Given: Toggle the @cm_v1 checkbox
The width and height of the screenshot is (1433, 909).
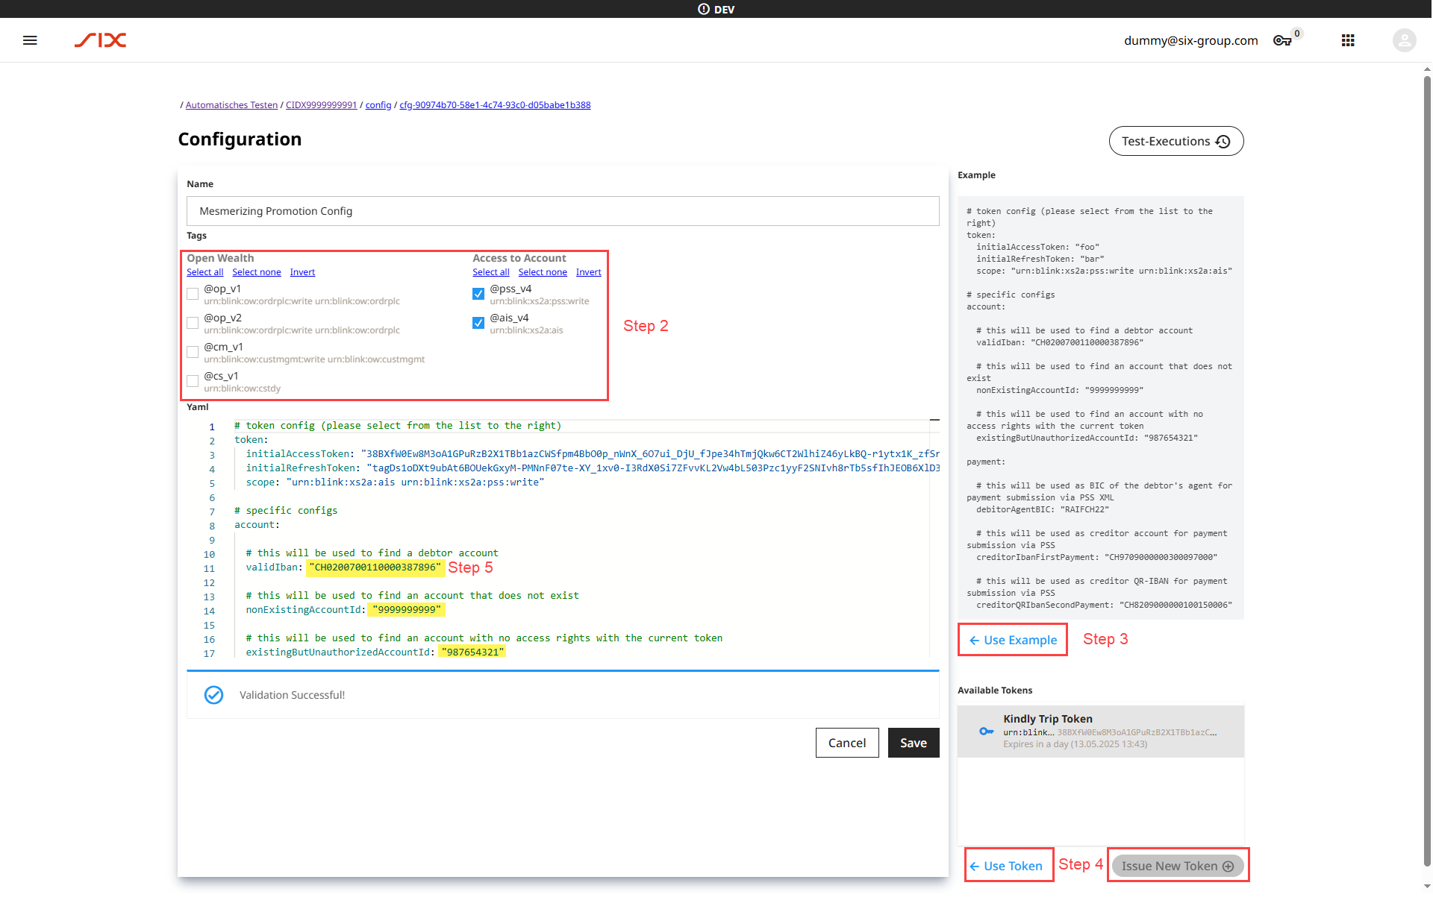Looking at the screenshot, I should point(193,352).
